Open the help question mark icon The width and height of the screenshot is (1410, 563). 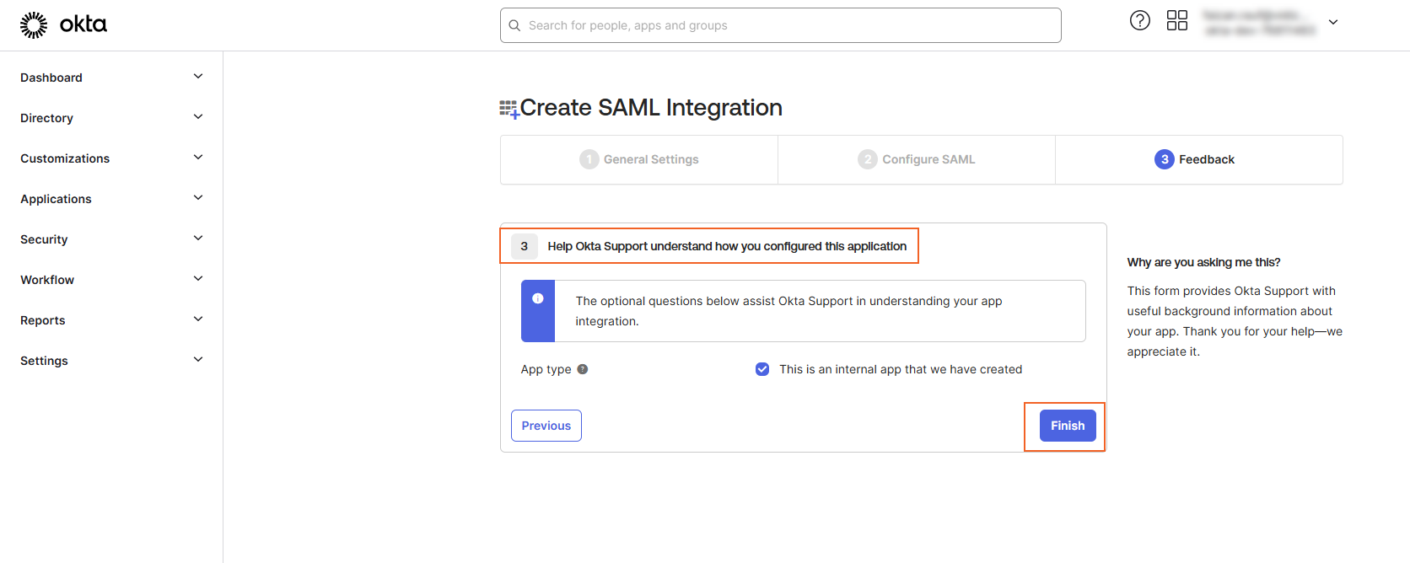1139,21
